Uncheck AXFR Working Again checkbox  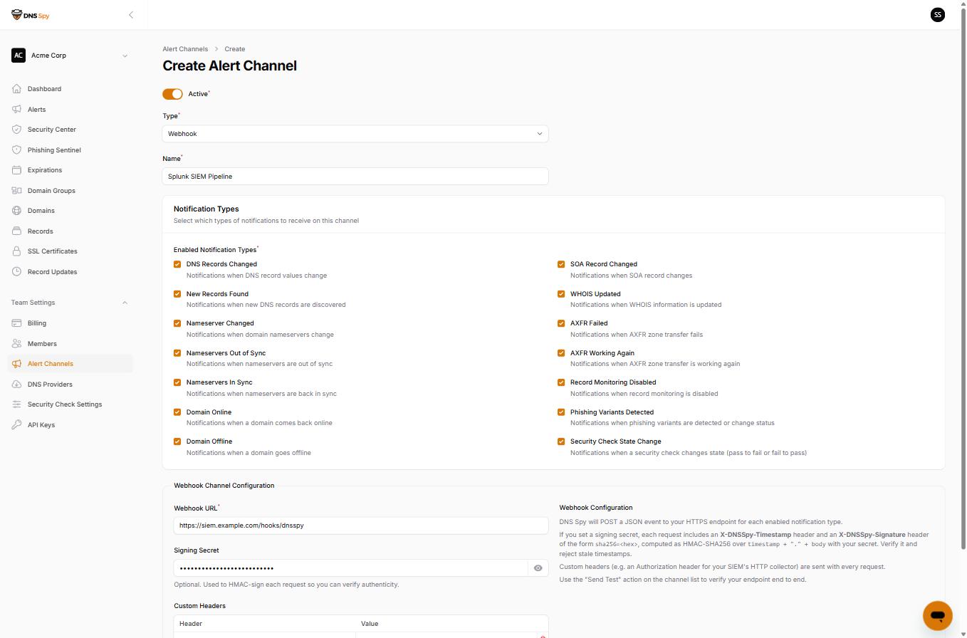click(x=561, y=353)
